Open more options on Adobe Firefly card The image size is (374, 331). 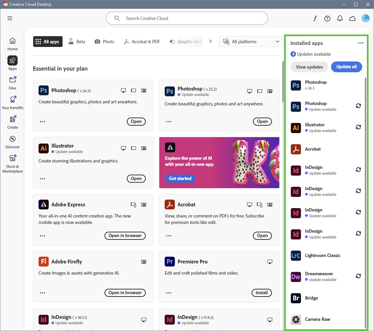43,293
